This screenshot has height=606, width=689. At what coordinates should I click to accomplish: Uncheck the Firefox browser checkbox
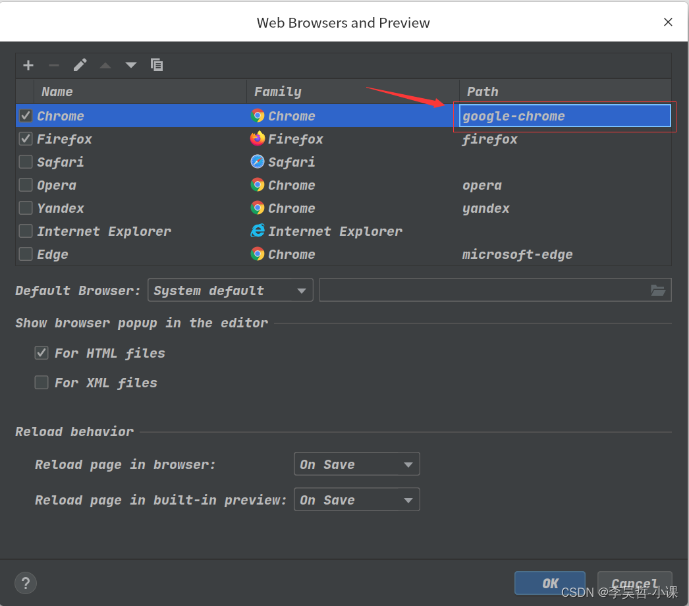(26, 138)
